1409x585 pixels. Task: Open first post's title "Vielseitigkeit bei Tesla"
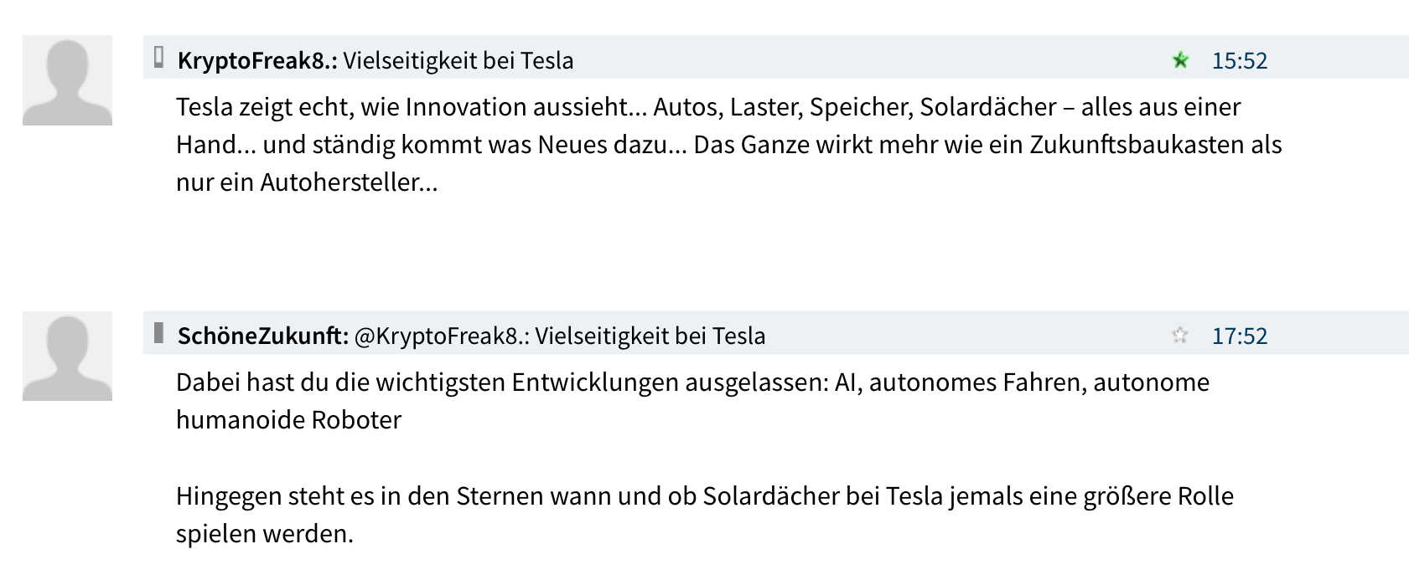point(458,60)
